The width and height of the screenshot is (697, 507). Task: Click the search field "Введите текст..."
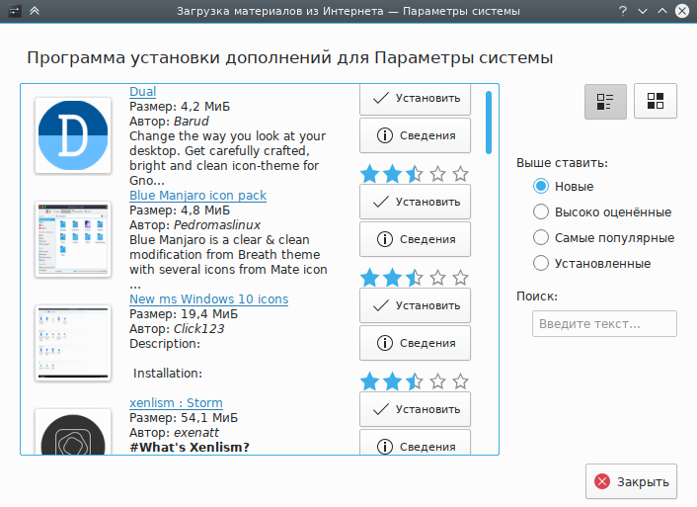point(604,323)
